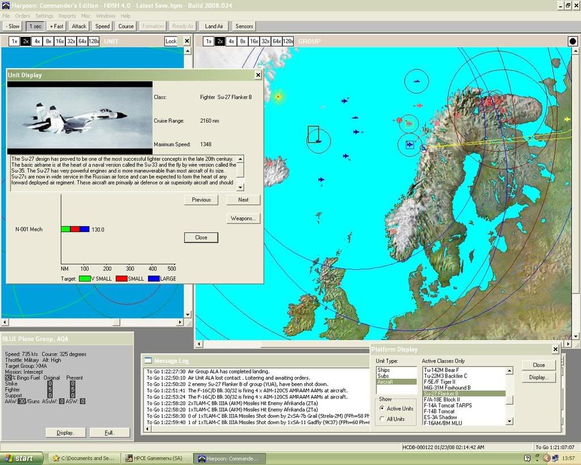Screen dimensions: 581x465
Task: Click the red base marker on Iceland
Action: point(270,163)
